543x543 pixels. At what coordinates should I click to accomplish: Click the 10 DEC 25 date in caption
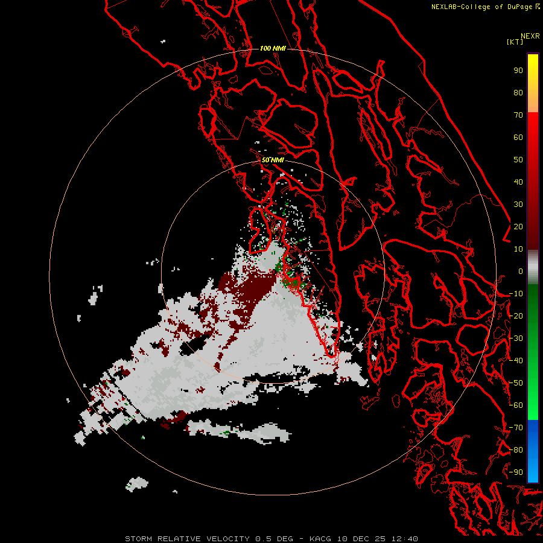tap(361, 539)
